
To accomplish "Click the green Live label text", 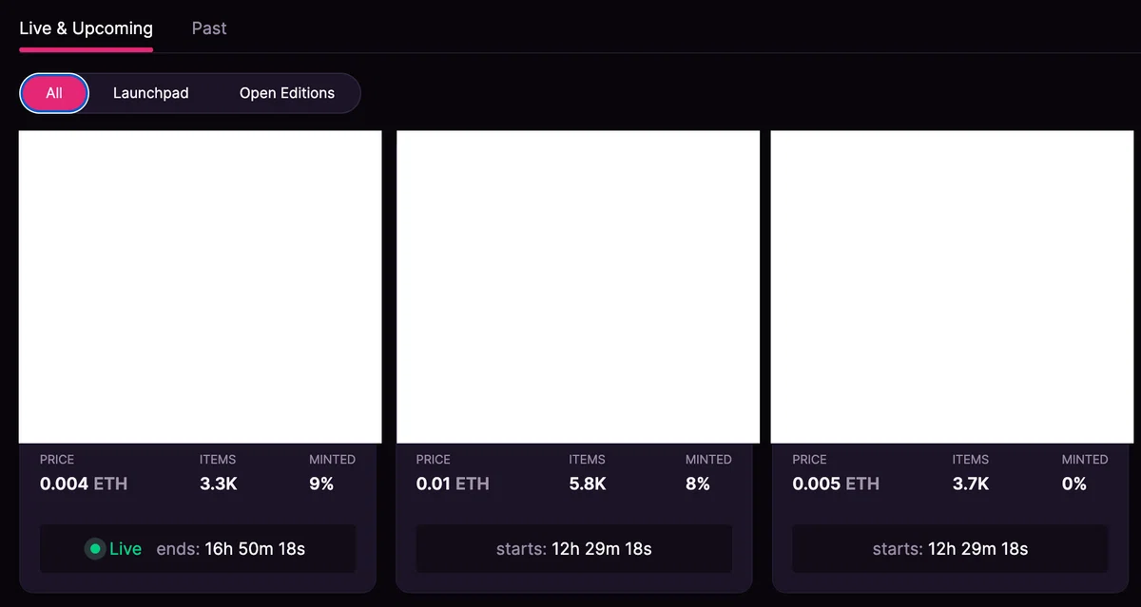I will click(x=126, y=549).
